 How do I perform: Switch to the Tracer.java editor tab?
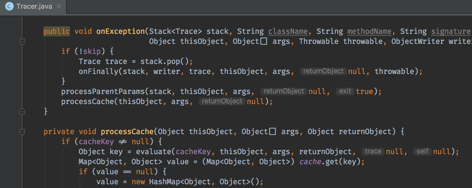[x=33, y=6]
